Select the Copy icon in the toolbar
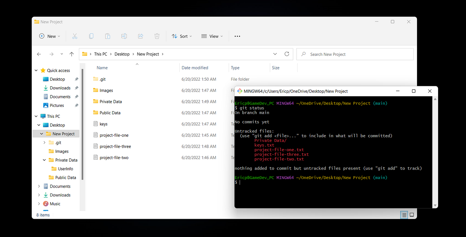The height and width of the screenshot is (237, 466). [91, 36]
